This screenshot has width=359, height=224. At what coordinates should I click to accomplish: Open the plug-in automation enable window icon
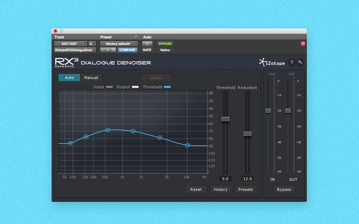pos(147,44)
